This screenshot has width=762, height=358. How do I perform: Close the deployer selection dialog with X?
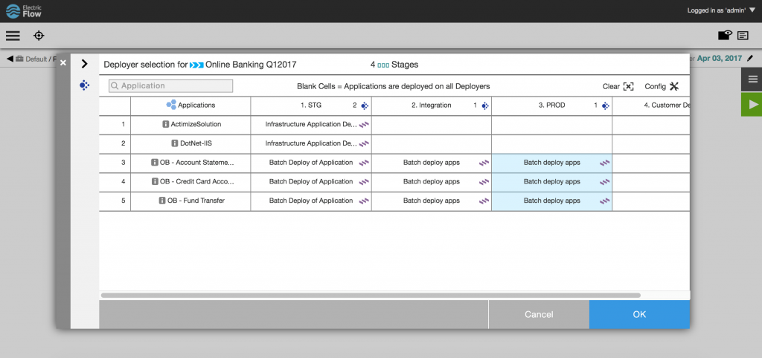click(63, 62)
